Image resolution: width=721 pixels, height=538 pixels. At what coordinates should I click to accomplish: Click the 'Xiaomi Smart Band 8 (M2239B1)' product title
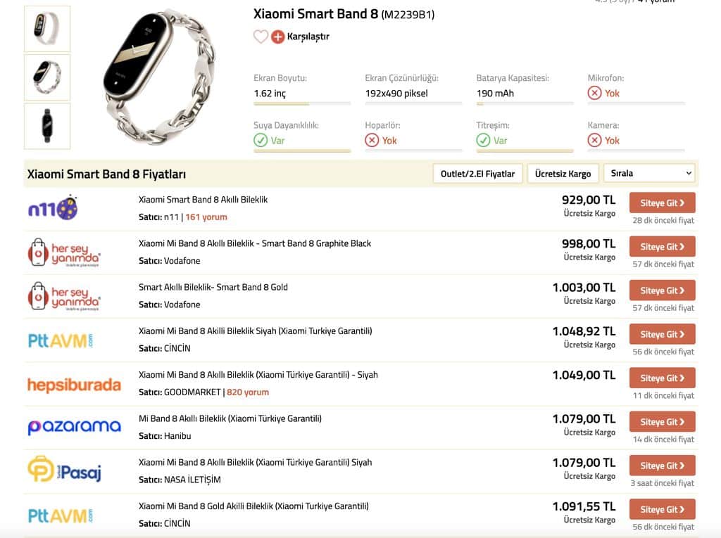(x=344, y=14)
